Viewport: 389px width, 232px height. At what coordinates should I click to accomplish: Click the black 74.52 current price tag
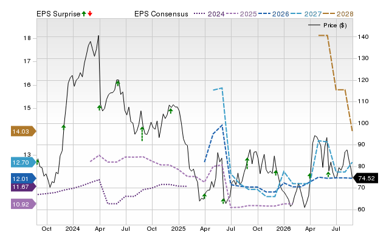[365, 178]
